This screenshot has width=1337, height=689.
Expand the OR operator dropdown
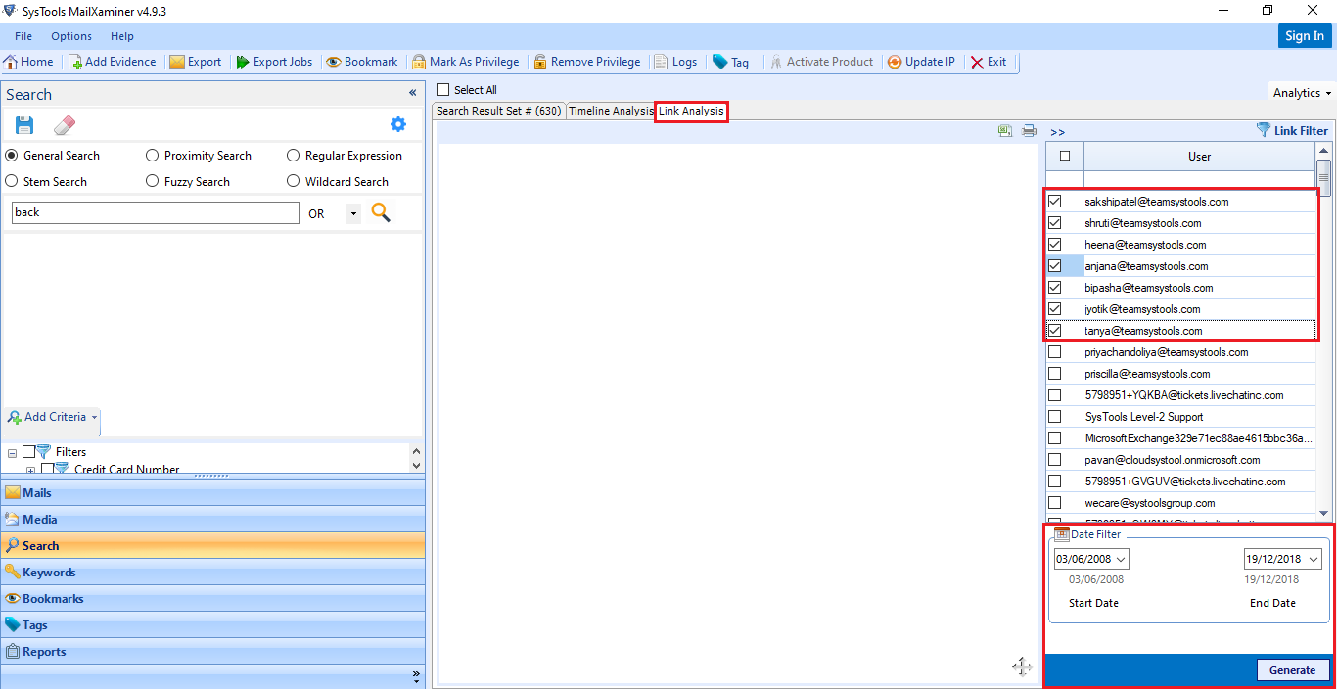click(x=352, y=213)
